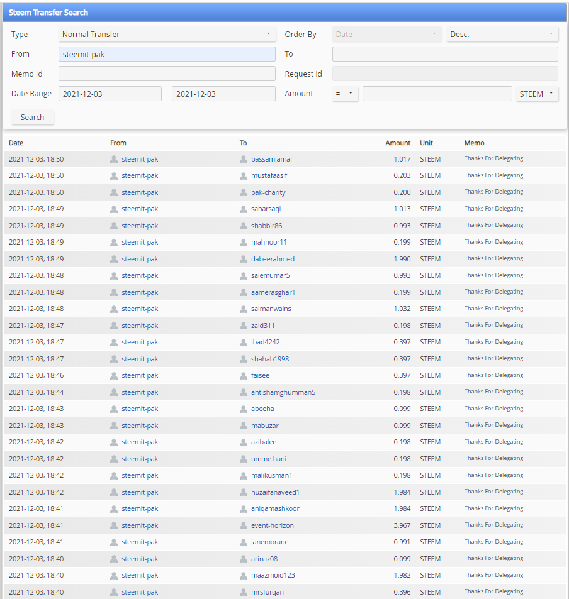Click the 18:44 date cell for ahtishamghumman5
Viewport: 569px width, 599px height.
click(37, 392)
